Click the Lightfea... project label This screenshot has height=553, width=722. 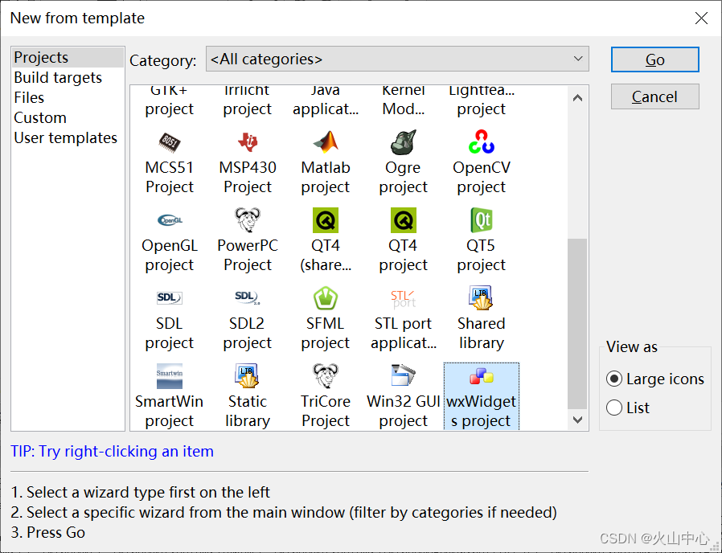(481, 100)
